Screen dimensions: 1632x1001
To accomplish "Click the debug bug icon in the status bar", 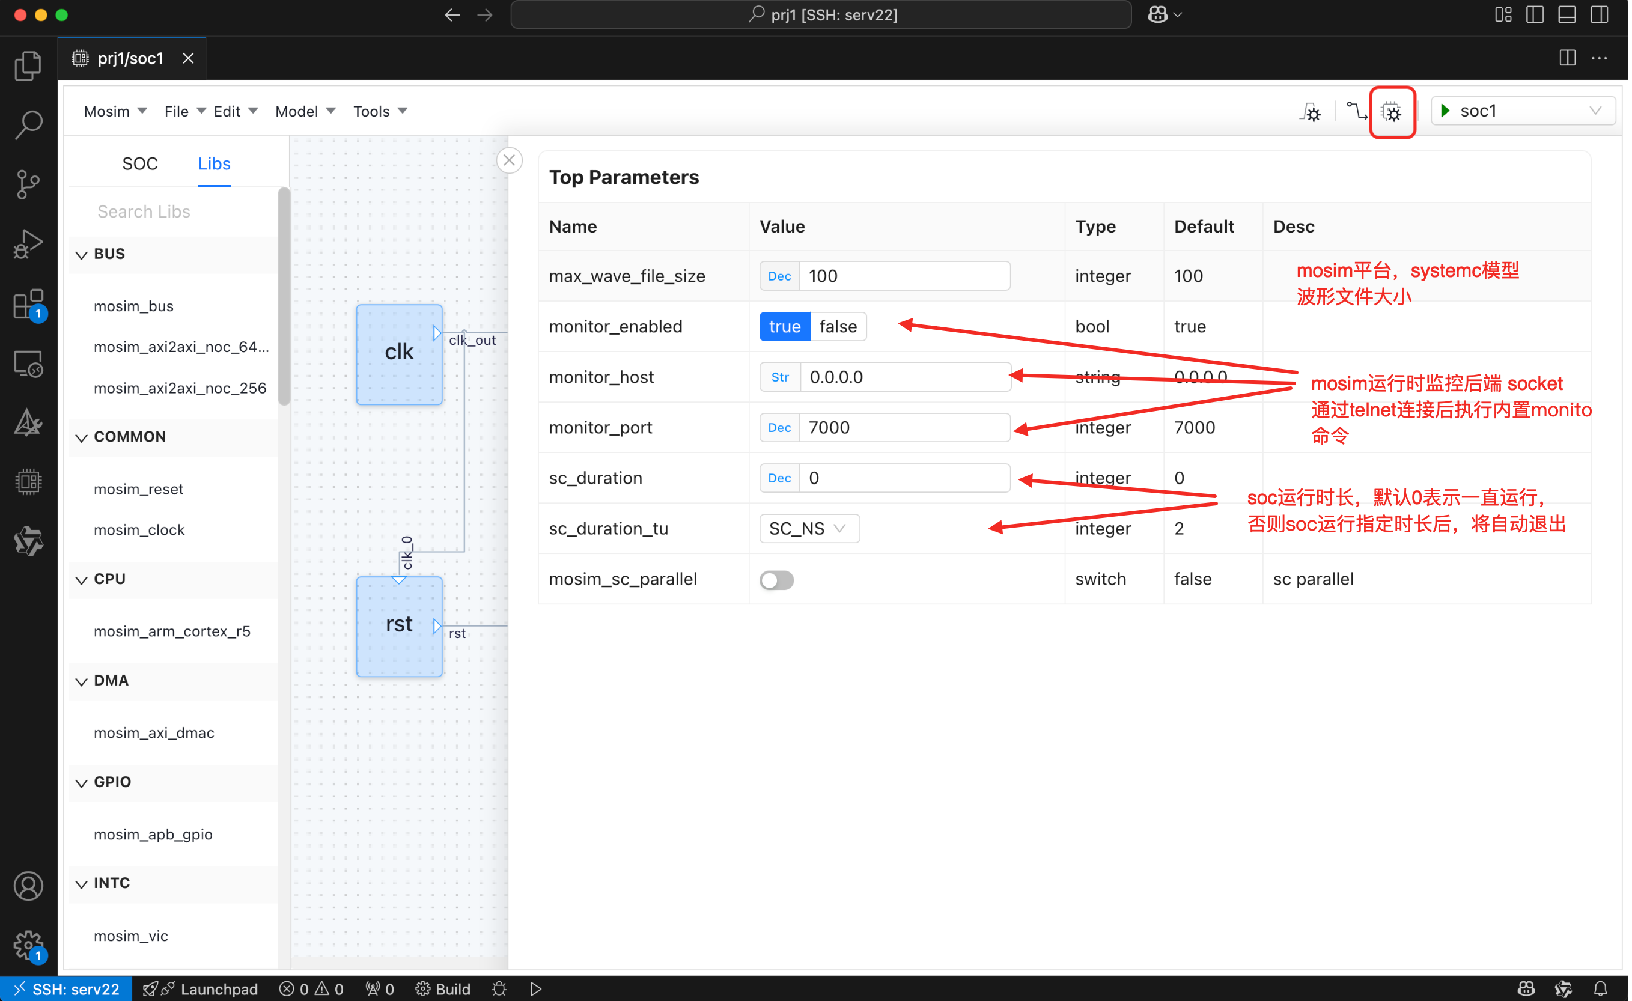I will tap(499, 988).
